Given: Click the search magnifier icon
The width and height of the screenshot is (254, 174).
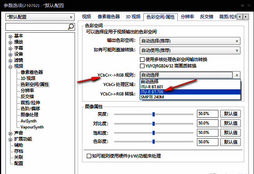Looking at the screenshot, I should [71, 26].
